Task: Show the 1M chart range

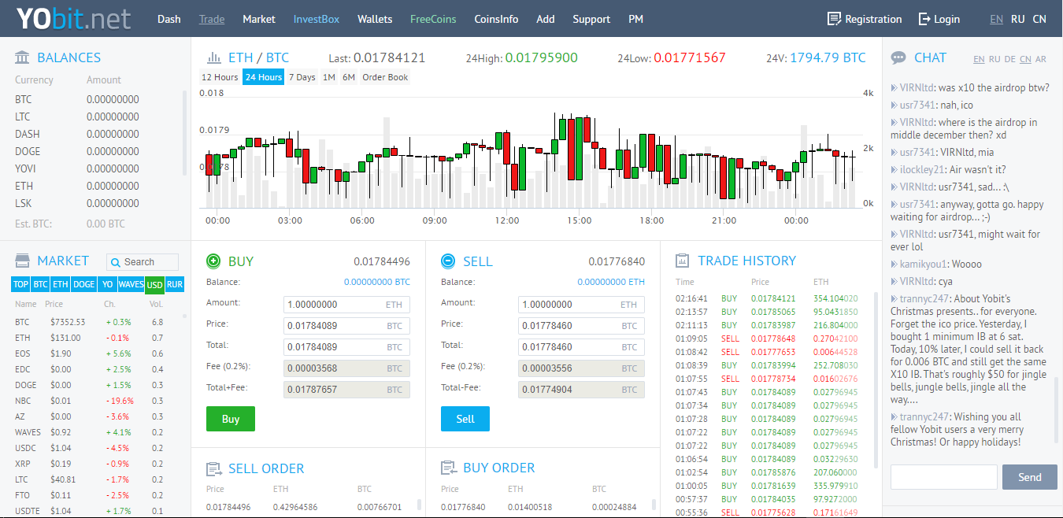Action: click(x=329, y=77)
